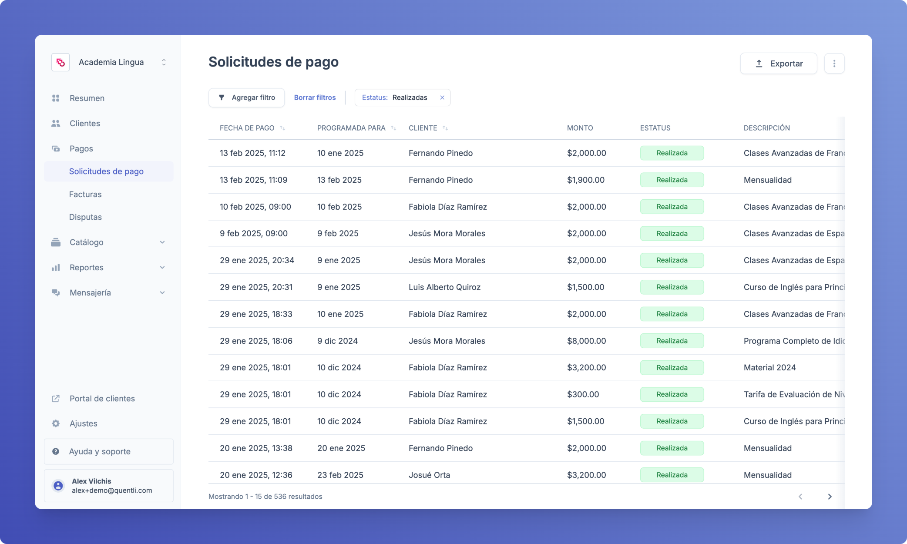This screenshot has width=907, height=544.
Task: Go to next results page arrow
Action: point(830,497)
